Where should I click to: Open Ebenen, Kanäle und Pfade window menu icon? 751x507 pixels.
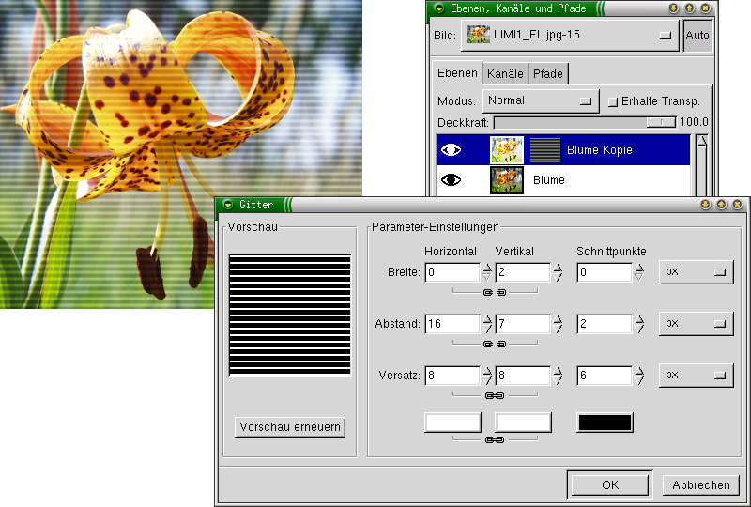pos(438,8)
